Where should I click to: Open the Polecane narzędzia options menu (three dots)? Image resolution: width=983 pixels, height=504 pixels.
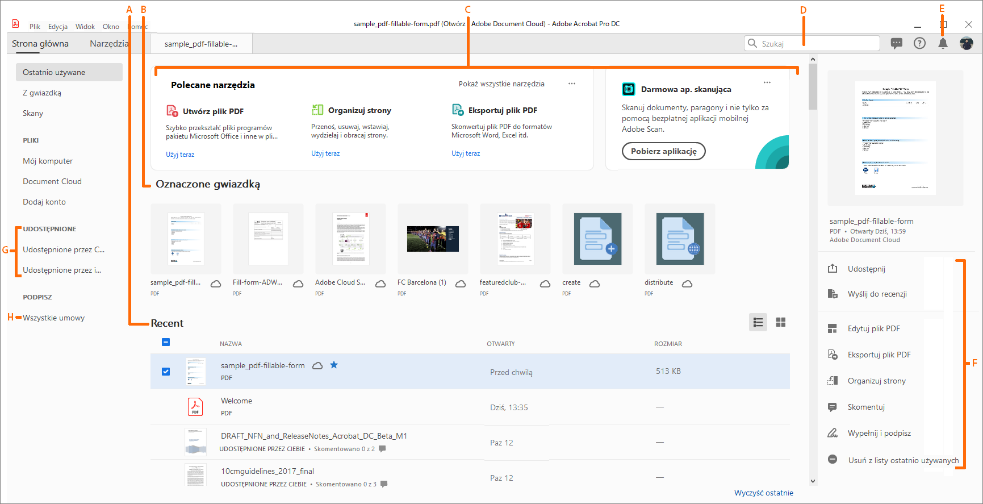[572, 84]
